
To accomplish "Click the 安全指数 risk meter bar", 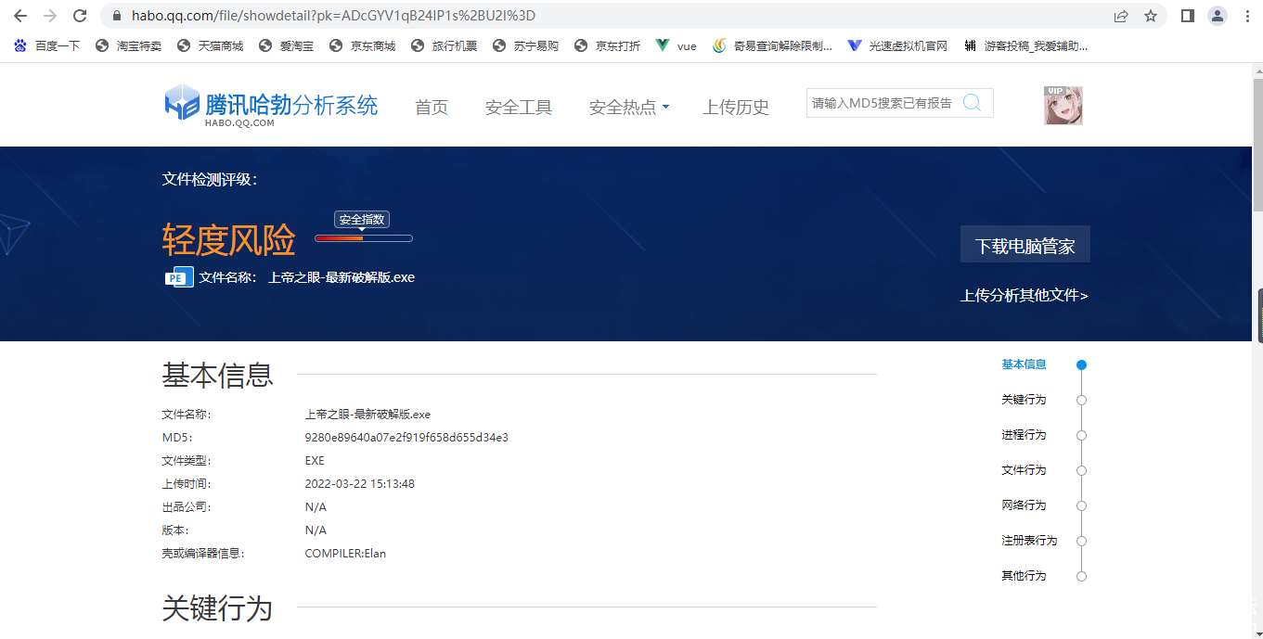I will (x=363, y=238).
